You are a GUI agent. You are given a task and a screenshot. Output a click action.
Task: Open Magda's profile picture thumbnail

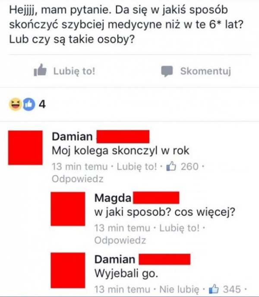pyautogui.click(x=68, y=209)
